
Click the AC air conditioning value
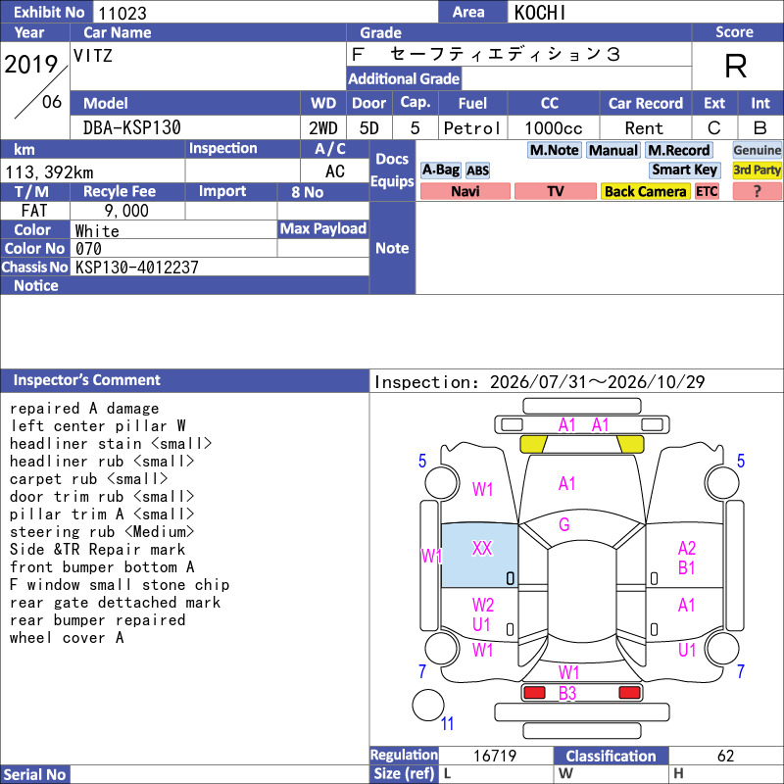[335, 171]
